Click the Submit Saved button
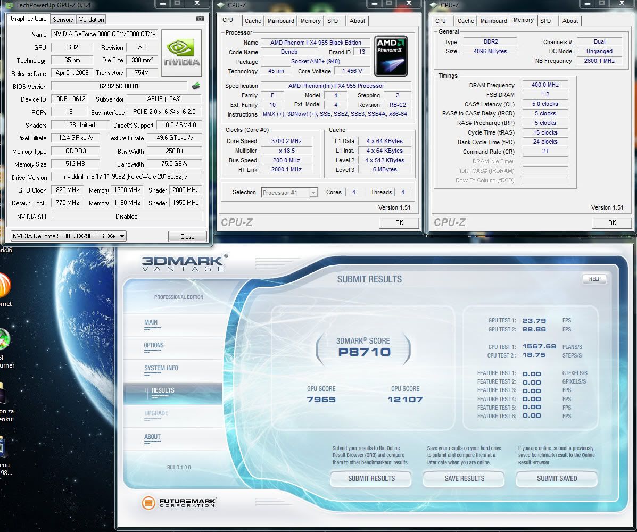 tap(557, 478)
